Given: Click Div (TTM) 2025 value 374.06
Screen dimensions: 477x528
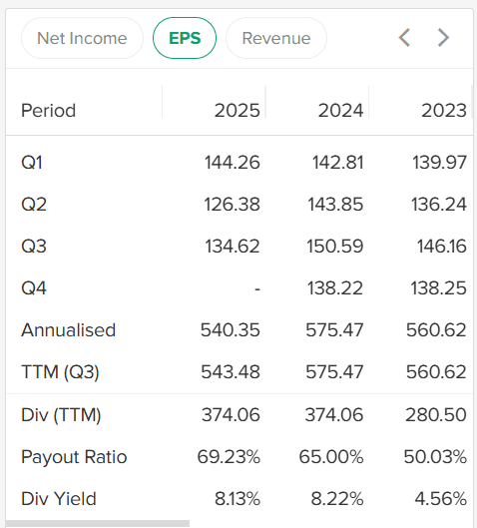Looking at the screenshot, I should tap(231, 414).
